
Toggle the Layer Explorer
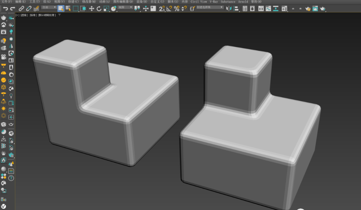pos(252,8)
